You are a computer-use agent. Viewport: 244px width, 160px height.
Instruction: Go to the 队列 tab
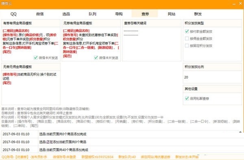pyautogui.click(x=92, y=14)
